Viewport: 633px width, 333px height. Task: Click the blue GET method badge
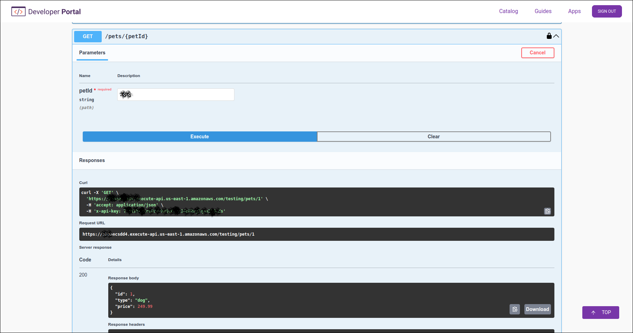(88, 36)
